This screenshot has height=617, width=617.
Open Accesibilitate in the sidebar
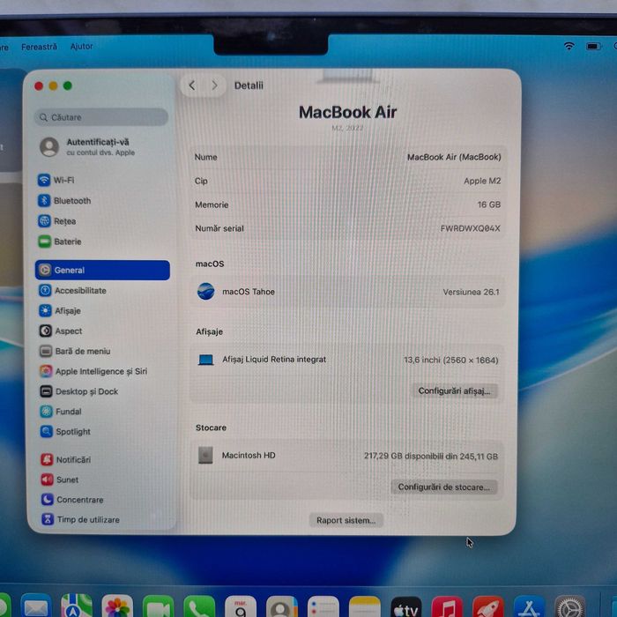tap(72, 291)
